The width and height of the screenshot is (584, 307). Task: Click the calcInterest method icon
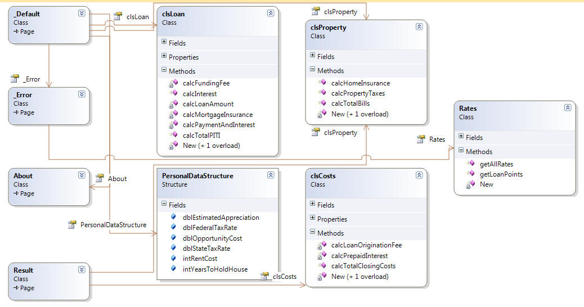pyautogui.click(x=173, y=93)
